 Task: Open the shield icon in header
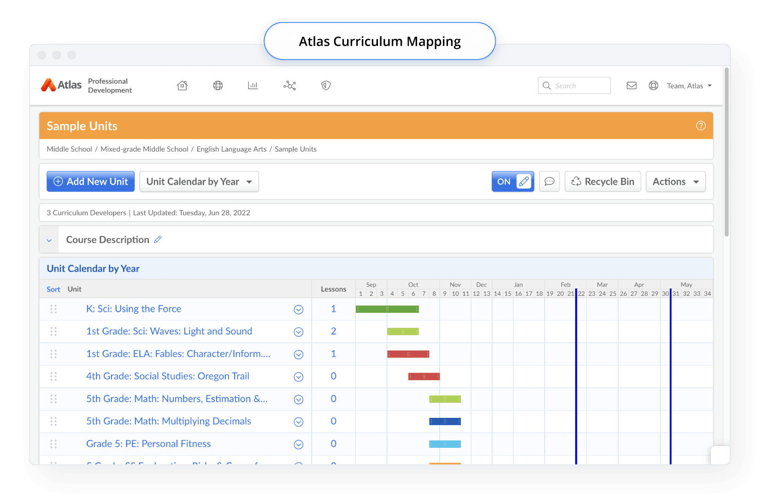tap(326, 86)
